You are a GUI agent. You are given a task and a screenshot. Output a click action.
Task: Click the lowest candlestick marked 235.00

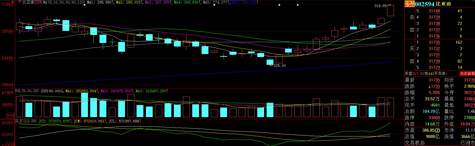pyautogui.click(x=270, y=62)
